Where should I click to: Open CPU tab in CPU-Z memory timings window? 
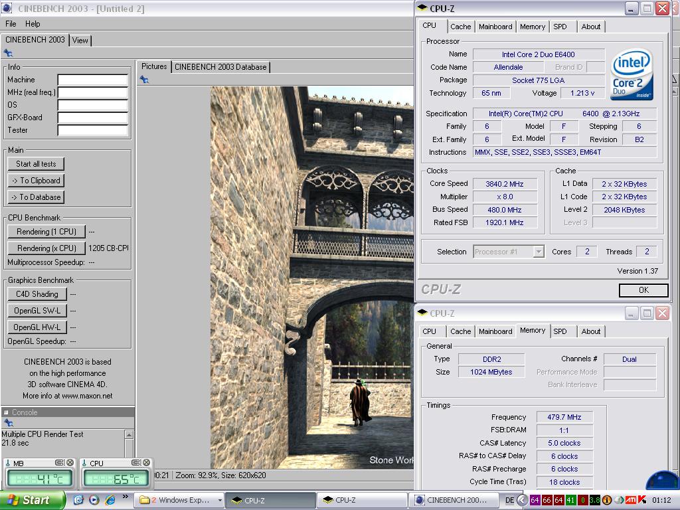430,331
